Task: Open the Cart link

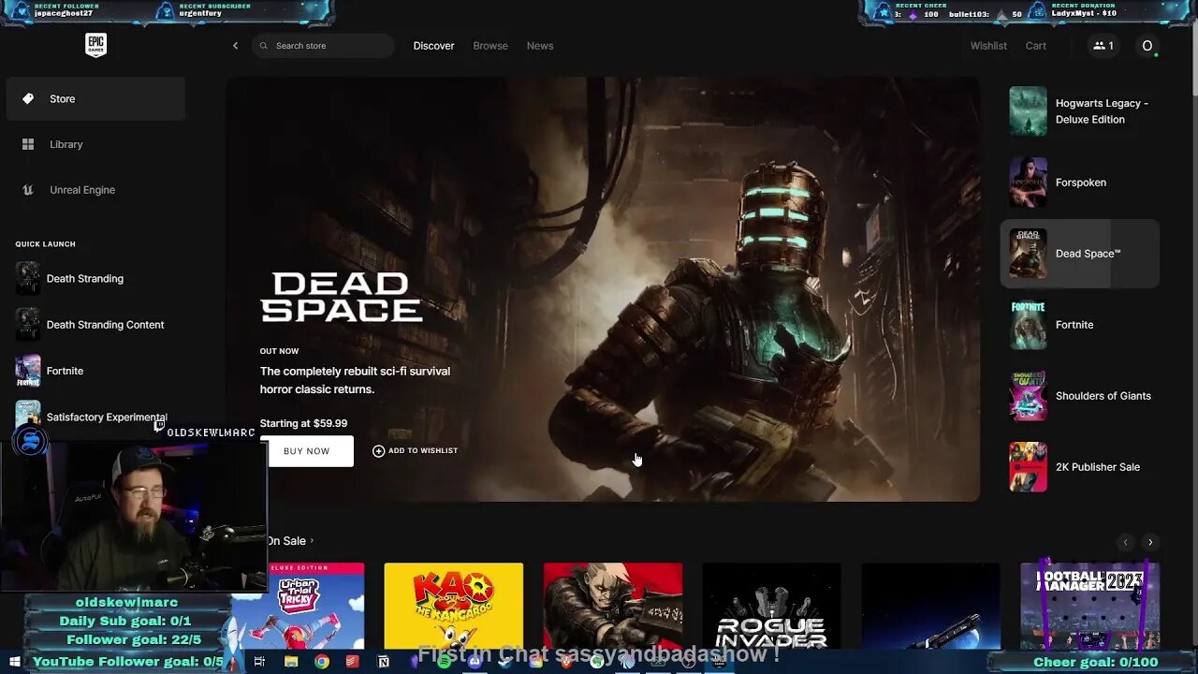Action: [1036, 46]
